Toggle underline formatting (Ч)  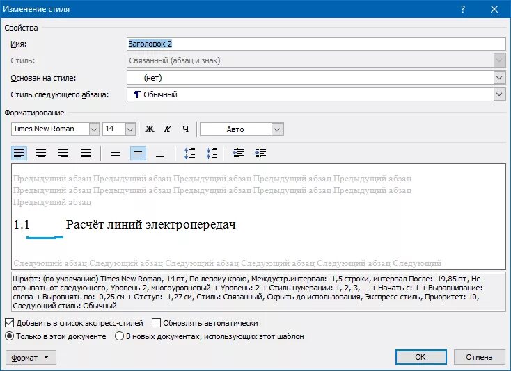pos(186,129)
